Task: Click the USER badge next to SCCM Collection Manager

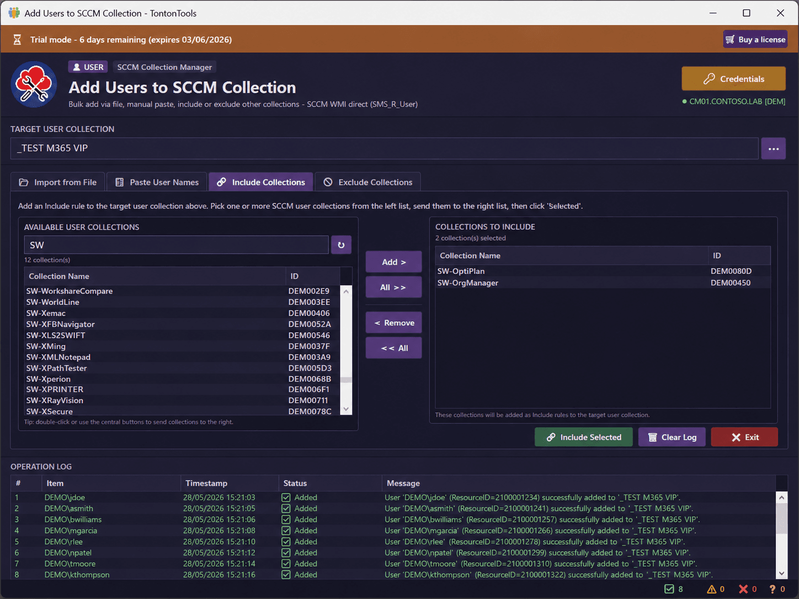Action: tap(88, 67)
